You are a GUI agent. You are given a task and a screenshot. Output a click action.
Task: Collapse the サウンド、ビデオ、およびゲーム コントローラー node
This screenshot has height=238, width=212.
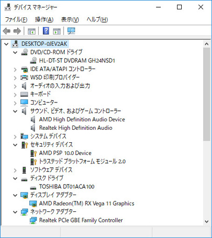point(15,111)
